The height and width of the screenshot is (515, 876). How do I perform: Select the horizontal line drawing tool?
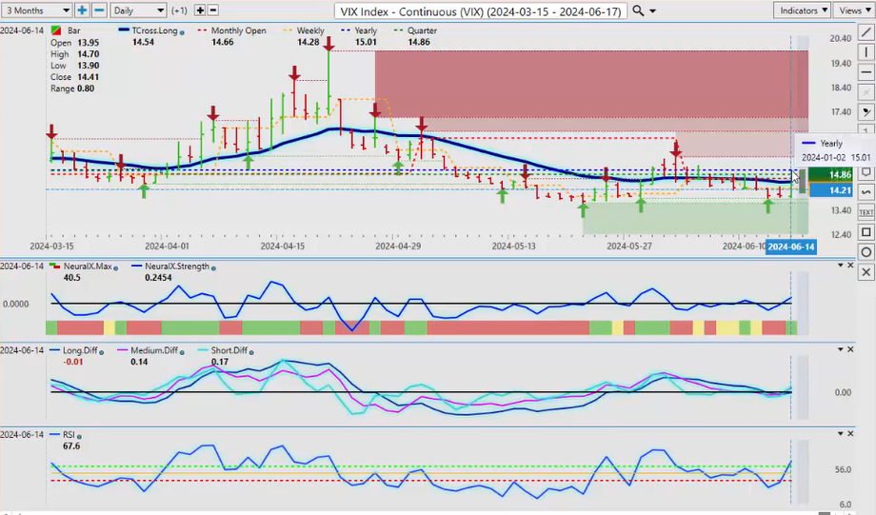pyautogui.click(x=866, y=72)
